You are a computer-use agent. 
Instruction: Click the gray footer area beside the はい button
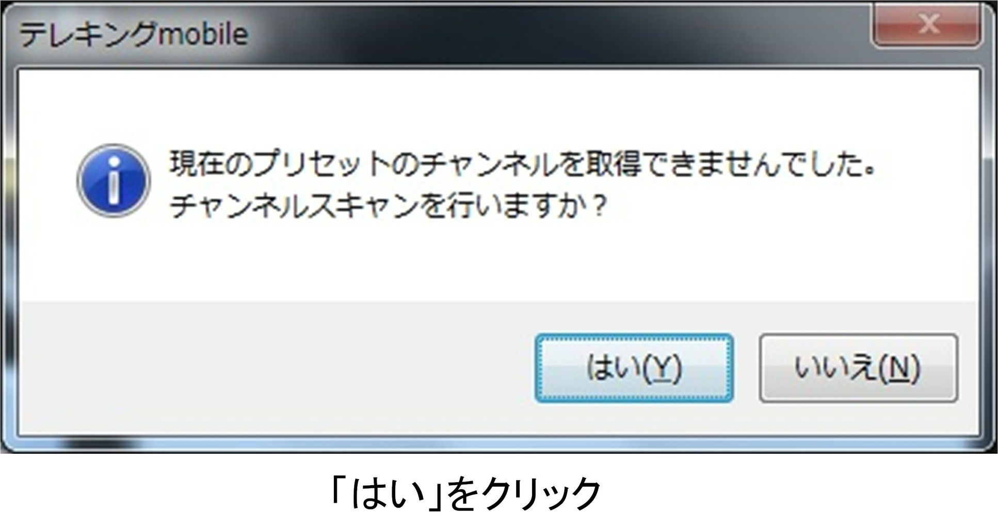[273, 368]
